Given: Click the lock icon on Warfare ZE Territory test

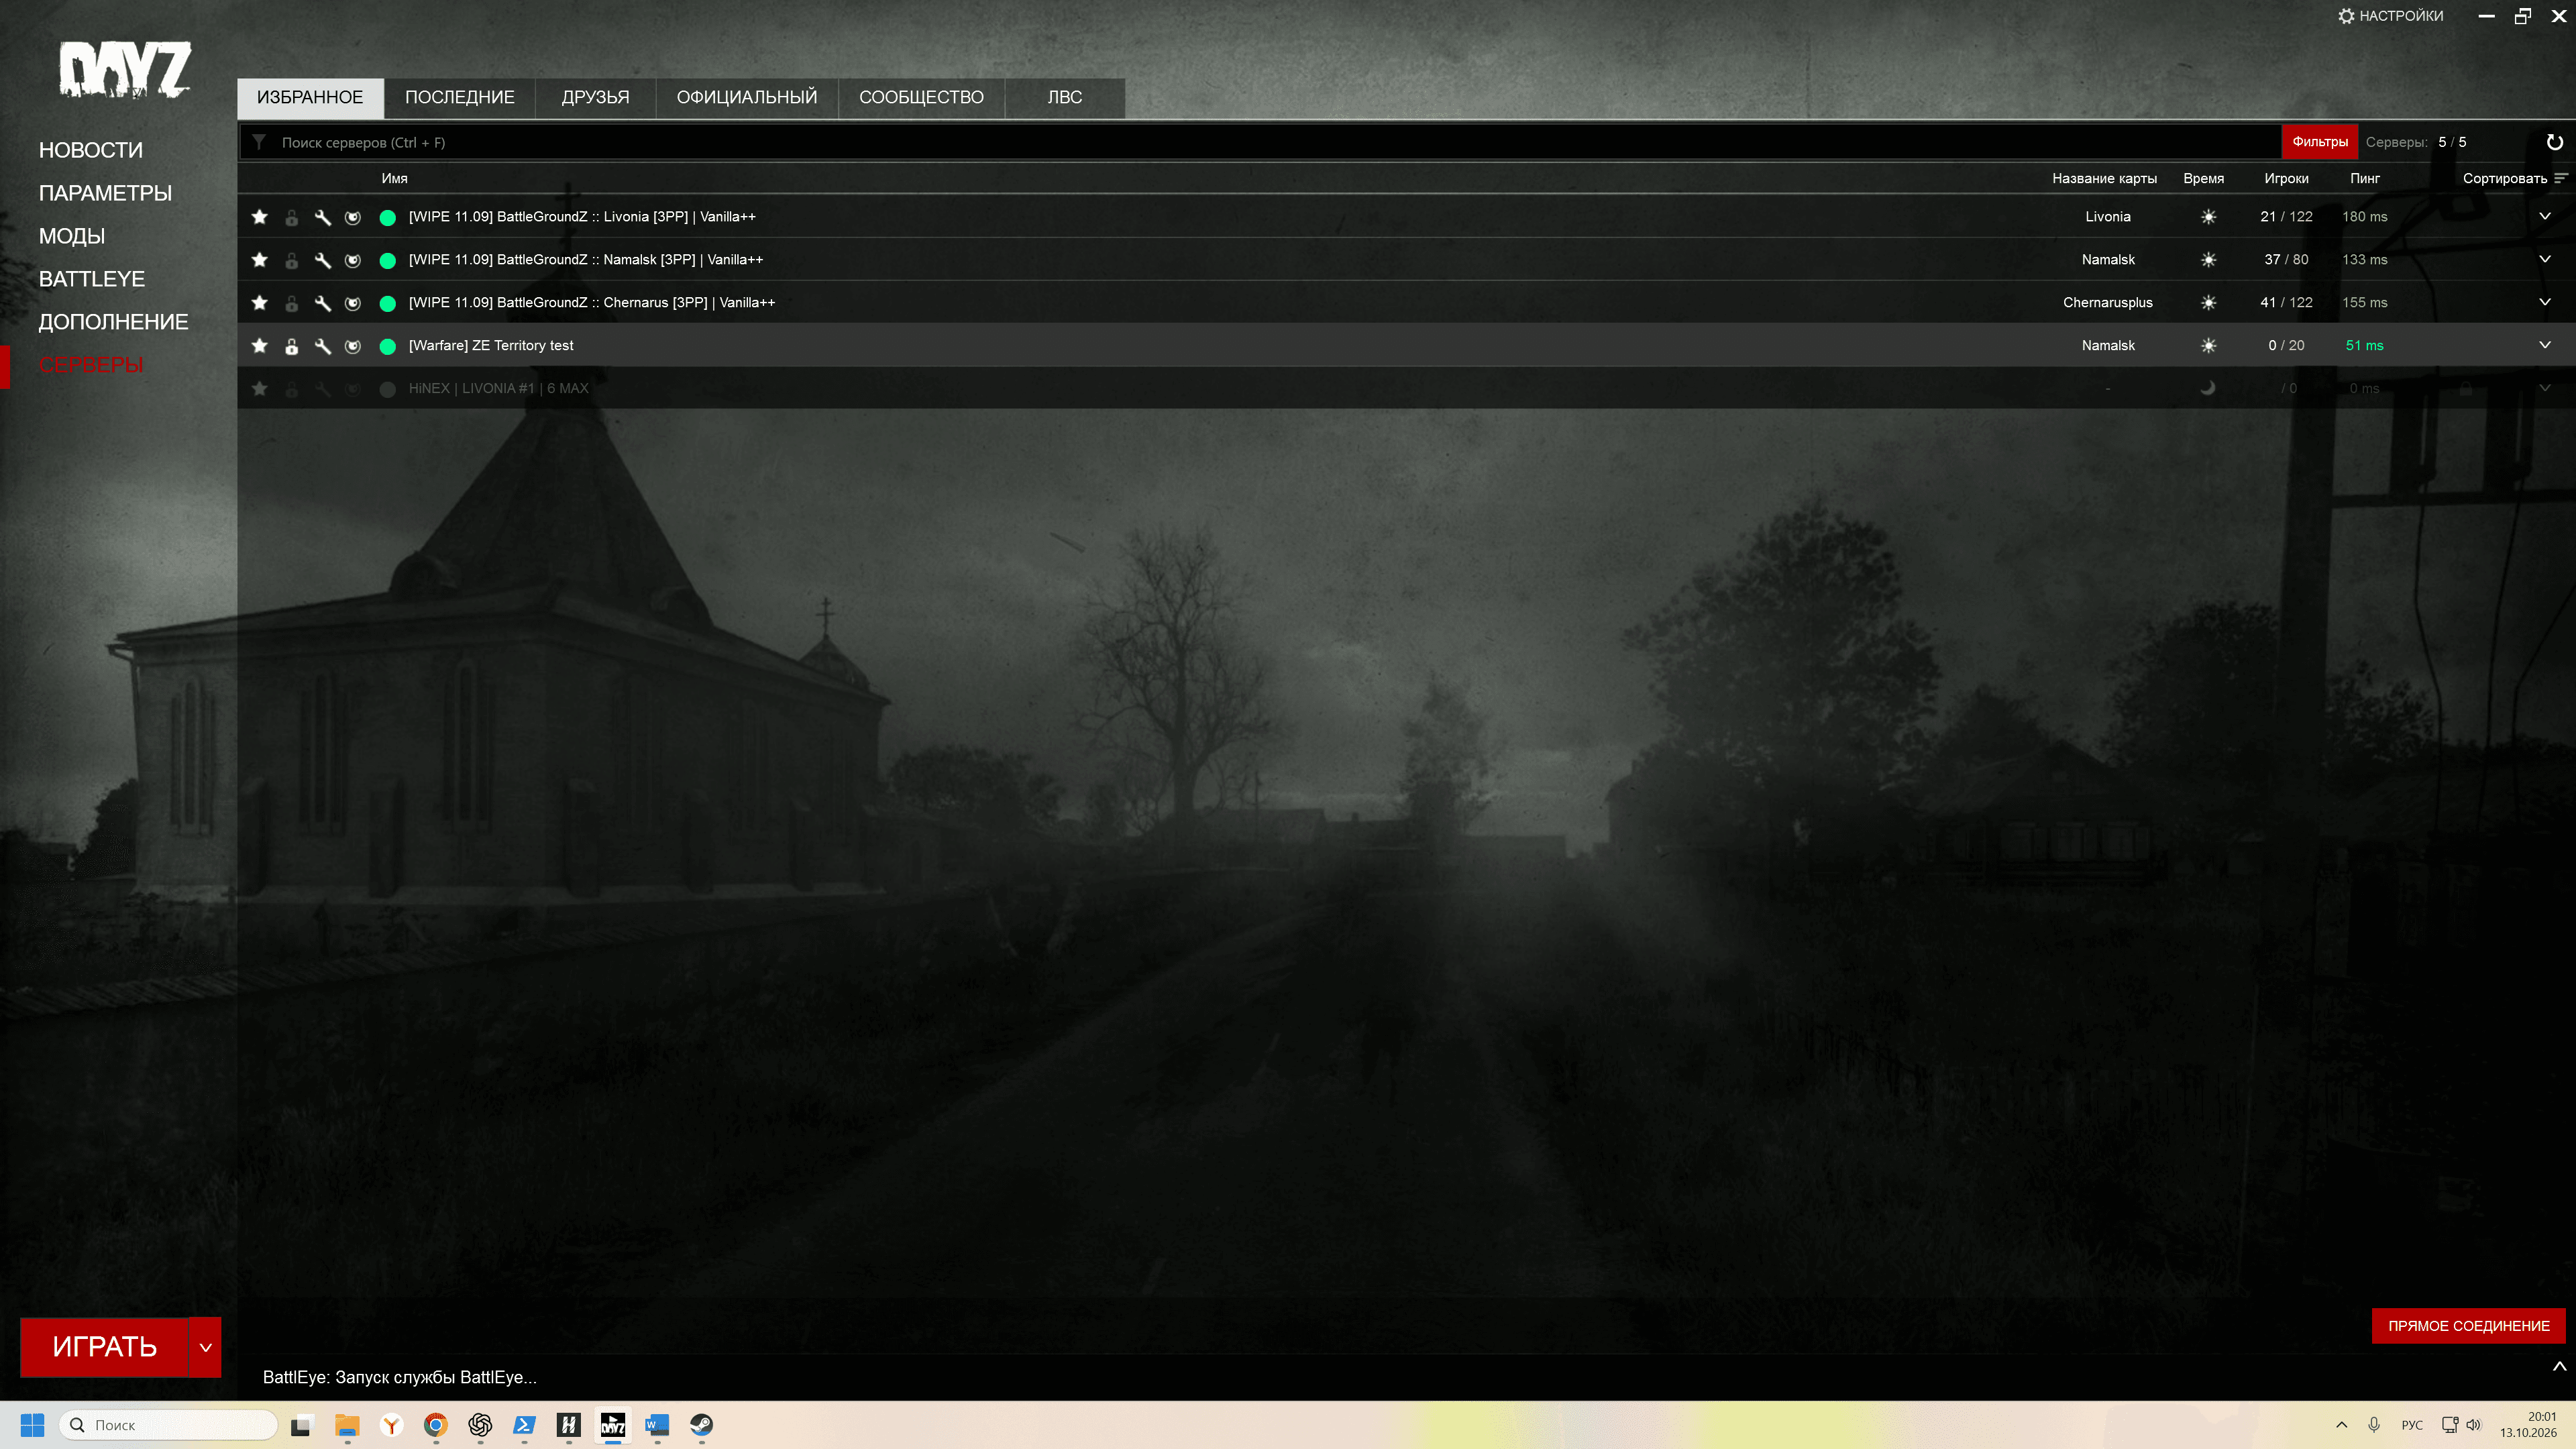Looking at the screenshot, I should 292,346.
